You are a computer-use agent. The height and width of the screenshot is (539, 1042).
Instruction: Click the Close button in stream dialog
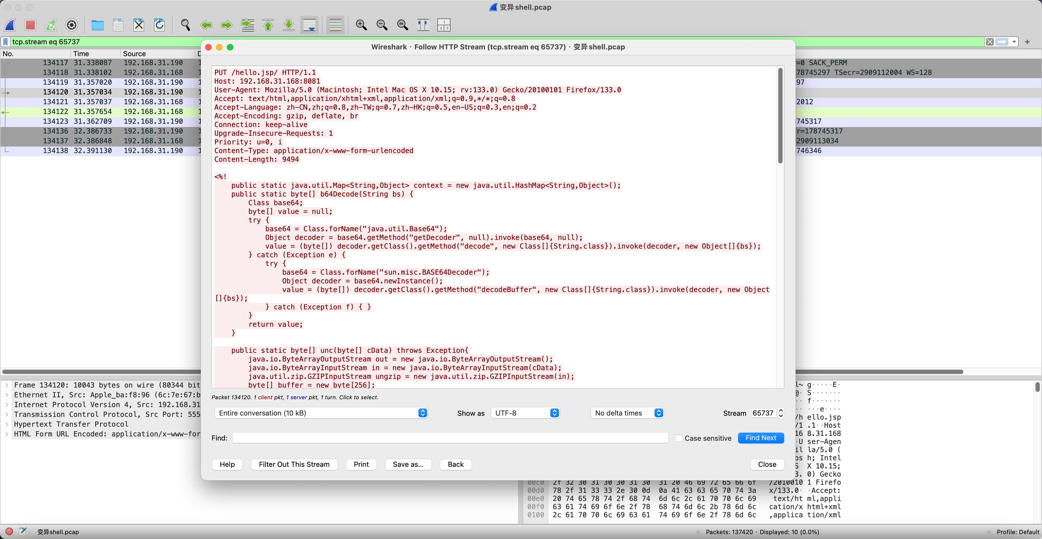[767, 465]
